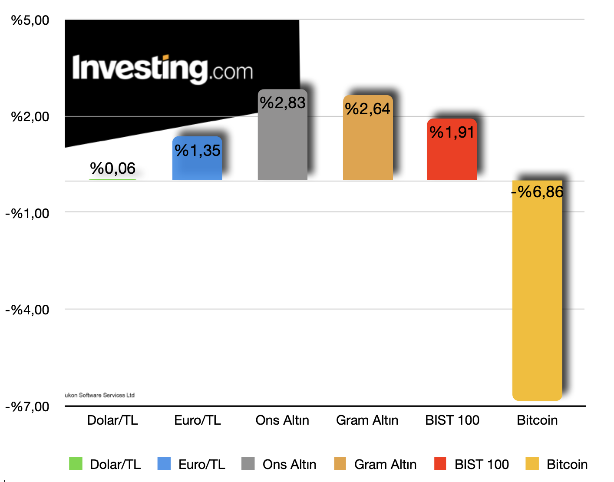The height and width of the screenshot is (482, 614).
Task: Click the red BIST 100 legend swatch
Action: (x=440, y=463)
